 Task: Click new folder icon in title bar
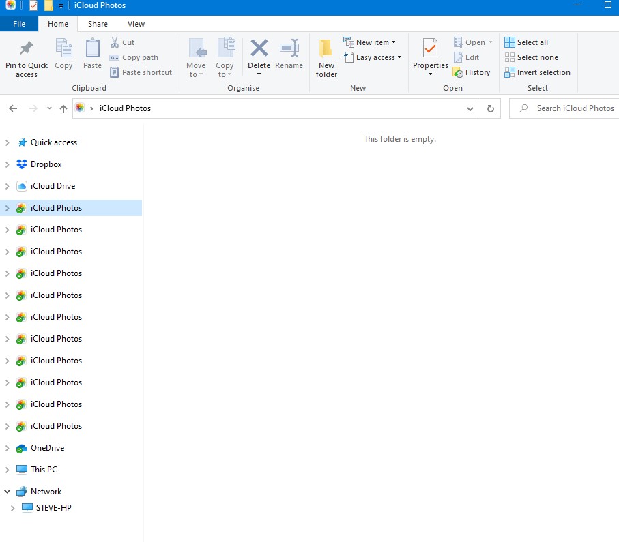pyautogui.click(x=48, y=5)
